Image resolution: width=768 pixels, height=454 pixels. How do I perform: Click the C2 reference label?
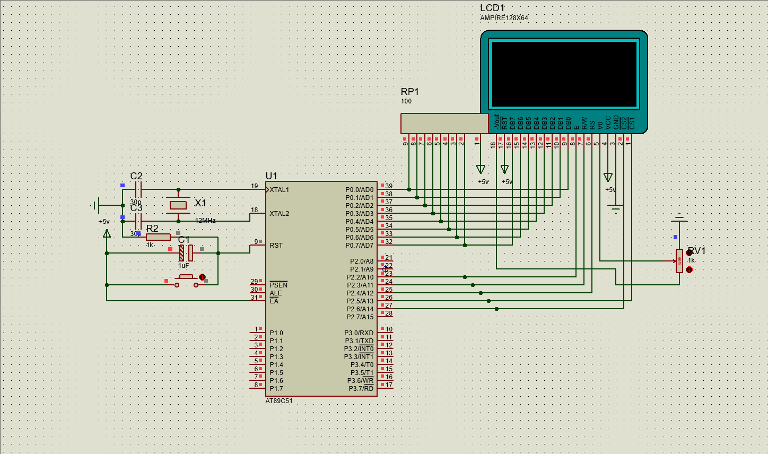pos(136,176)
